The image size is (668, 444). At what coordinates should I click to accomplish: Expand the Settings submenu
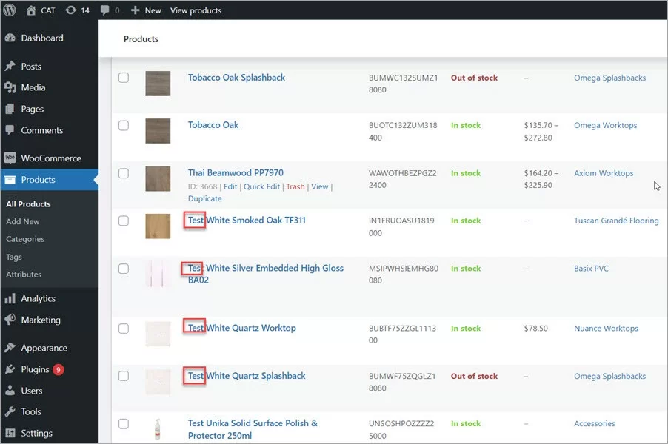tap(39, 433)
